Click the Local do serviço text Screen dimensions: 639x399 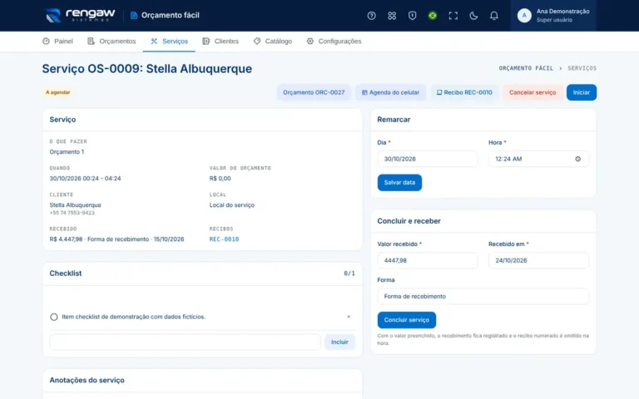coord(232,204)
